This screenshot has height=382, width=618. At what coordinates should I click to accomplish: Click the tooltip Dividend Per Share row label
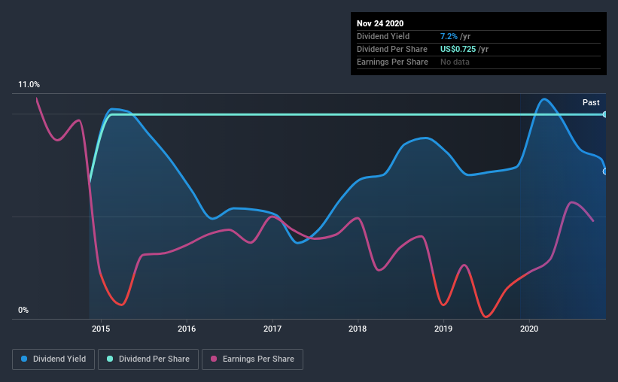[391, 49]
